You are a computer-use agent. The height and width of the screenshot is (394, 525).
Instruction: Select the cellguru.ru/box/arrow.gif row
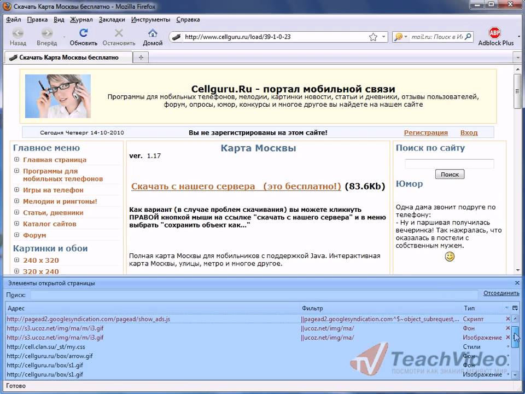(x=50, y=356)
